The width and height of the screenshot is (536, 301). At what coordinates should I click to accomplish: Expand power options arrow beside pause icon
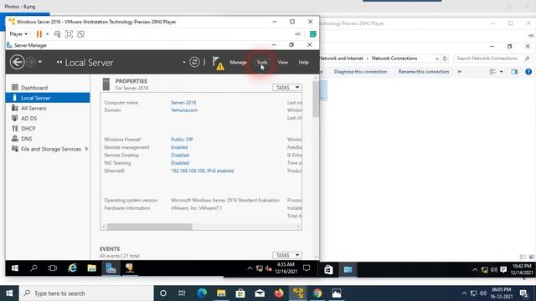tap(47, 34)
